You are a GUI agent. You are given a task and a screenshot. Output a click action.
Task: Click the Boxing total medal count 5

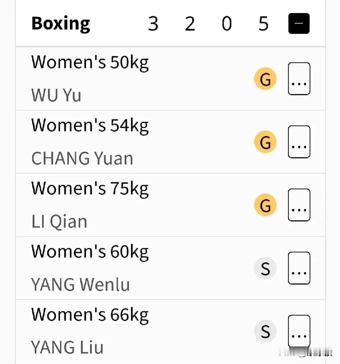pyautogui.click(x=264, y=24)
